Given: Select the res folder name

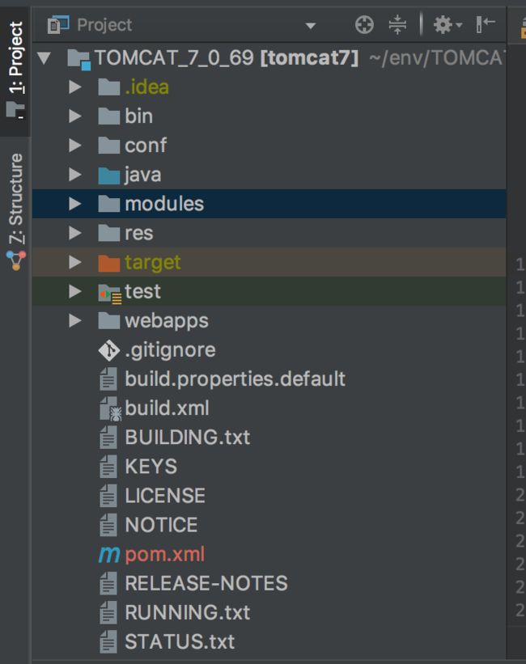Looking at the screenshot, I should [x=139, y=234].
